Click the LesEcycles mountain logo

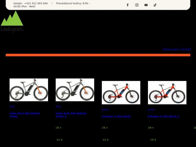(12, 22)
